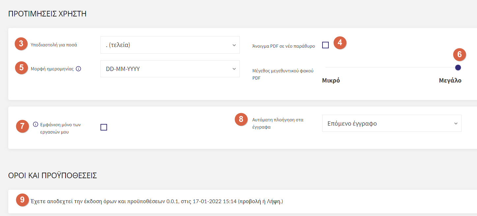The image size is (477, 216).
Task: Click the ΟΡΟΙ ΚΑΙ ΠΡΟΫΠΟΘΕΣΕΙΣ section heading
Action: pos(52,175)
